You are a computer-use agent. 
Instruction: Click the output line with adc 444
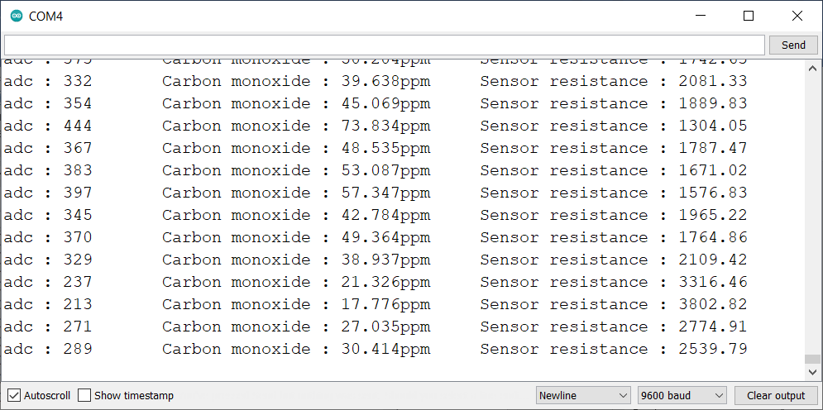tap(376, 126)
